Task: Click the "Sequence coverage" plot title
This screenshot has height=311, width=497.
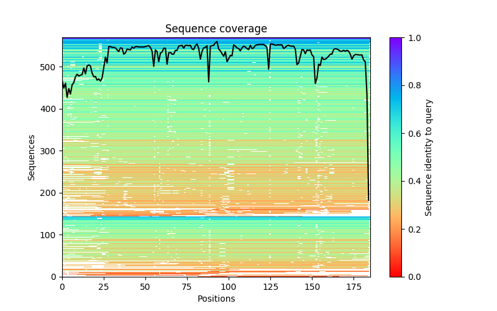Action: 216,29
